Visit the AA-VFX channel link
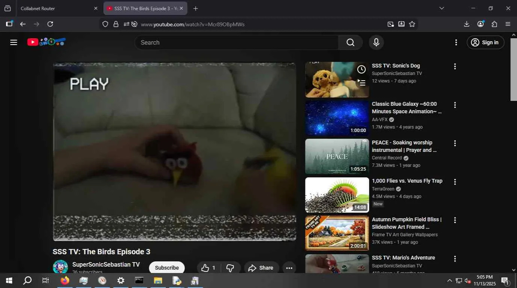 tap(379, 120)
